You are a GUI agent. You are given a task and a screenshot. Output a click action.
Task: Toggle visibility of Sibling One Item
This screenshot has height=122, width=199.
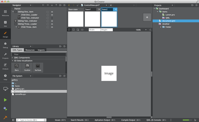click(x=52, y=12)
